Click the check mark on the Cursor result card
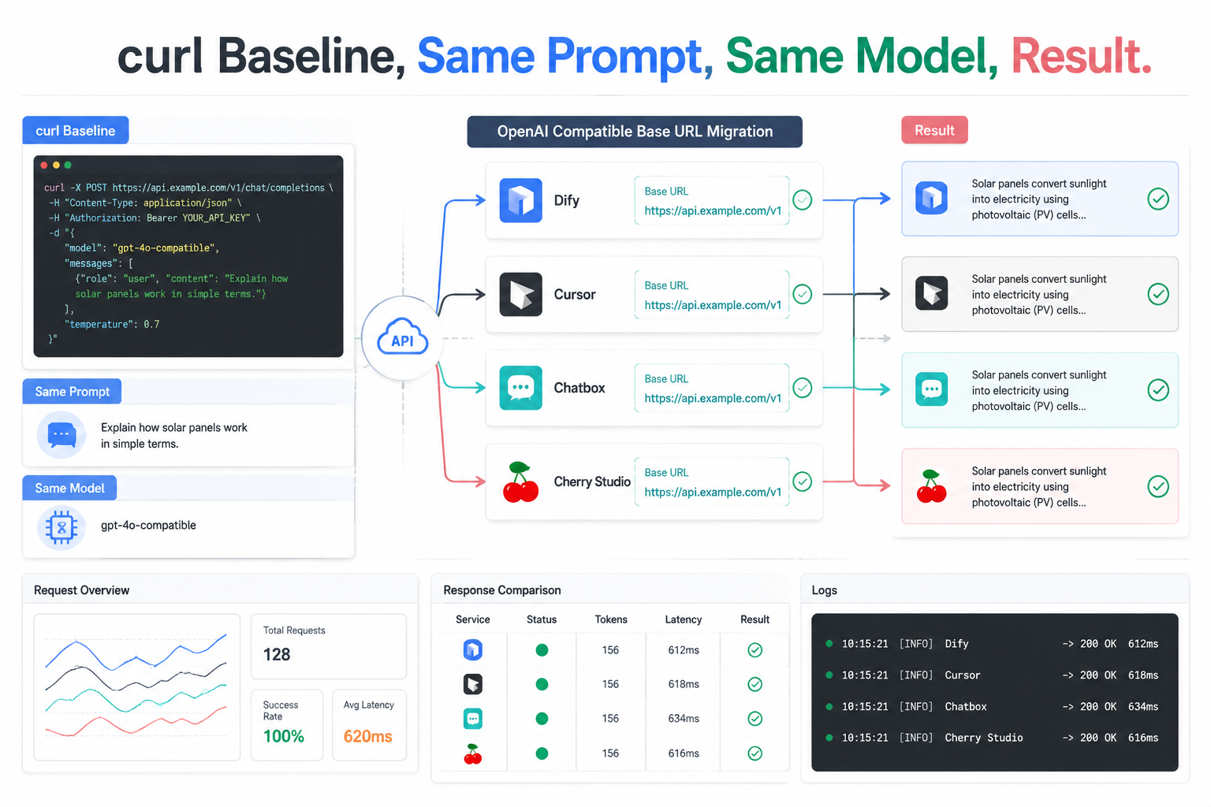 tap(1158, 294)
